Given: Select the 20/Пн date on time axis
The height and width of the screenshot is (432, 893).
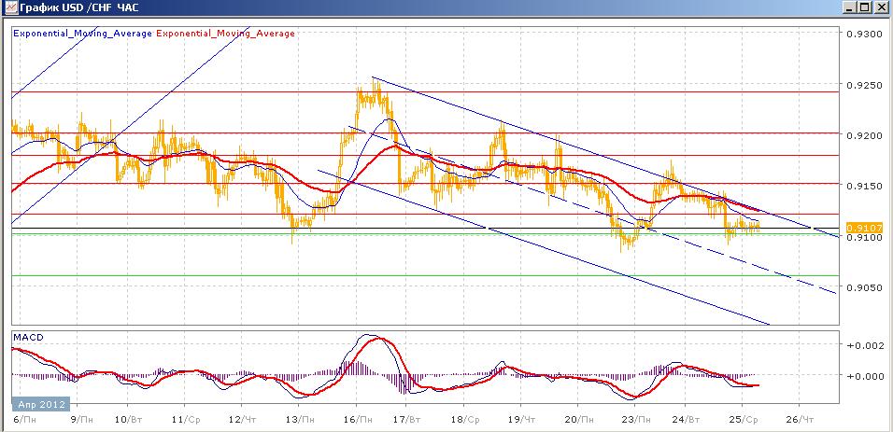Looking at the screenshot, I should click(578, 419).
